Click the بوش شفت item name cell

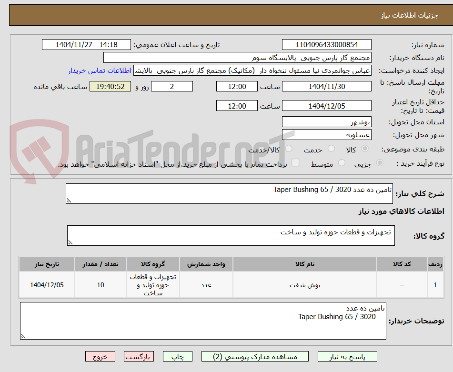click(x=305, y=285)
